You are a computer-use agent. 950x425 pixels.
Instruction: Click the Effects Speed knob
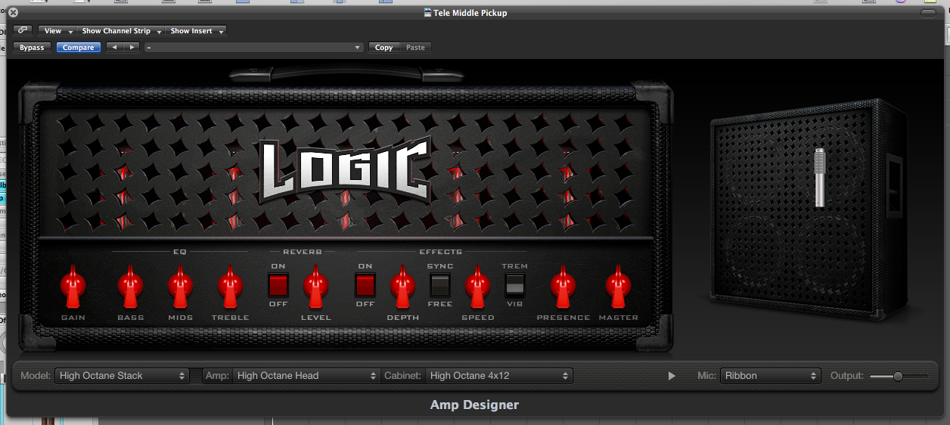coord(477,285)
